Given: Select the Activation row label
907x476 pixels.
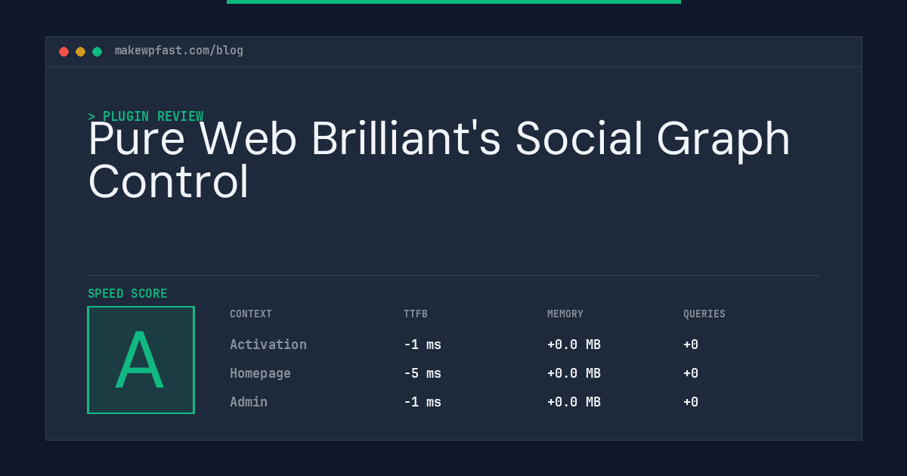Looking at the screenshot, I should [268, 345].
